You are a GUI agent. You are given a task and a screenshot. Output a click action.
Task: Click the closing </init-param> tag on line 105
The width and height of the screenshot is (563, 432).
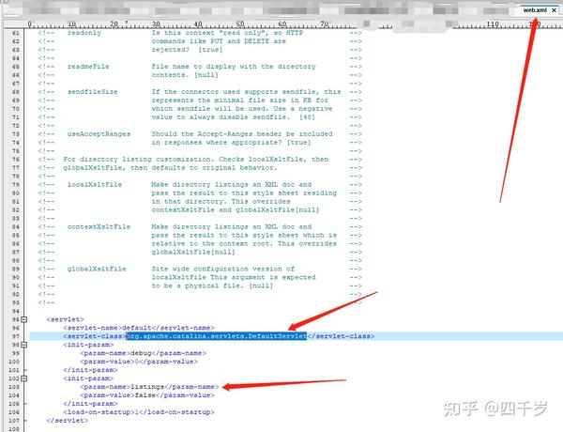[90, 404]
